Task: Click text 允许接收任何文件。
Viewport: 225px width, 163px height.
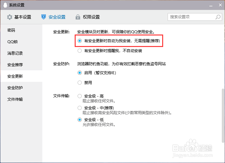Action: click(x=99, y=125)
